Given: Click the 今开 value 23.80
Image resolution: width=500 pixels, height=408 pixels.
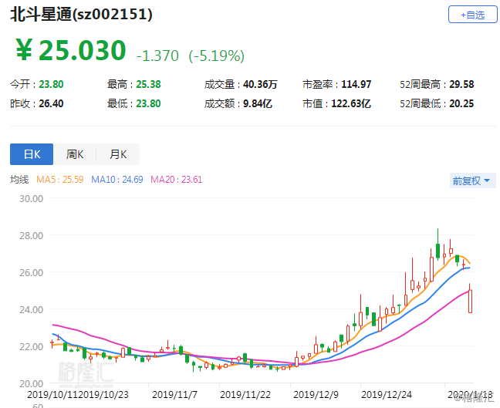Looking at the screenshot, I should coord(51,84).
